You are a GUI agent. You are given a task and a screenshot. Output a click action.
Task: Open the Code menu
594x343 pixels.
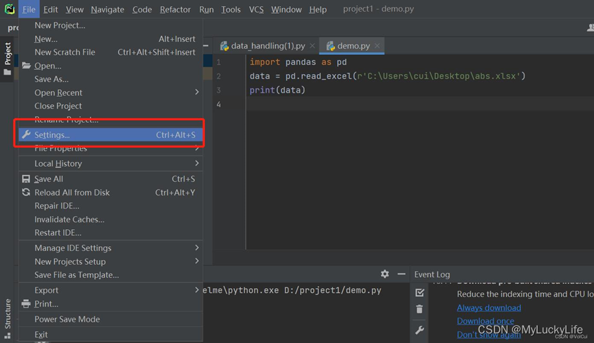(142, 9)
